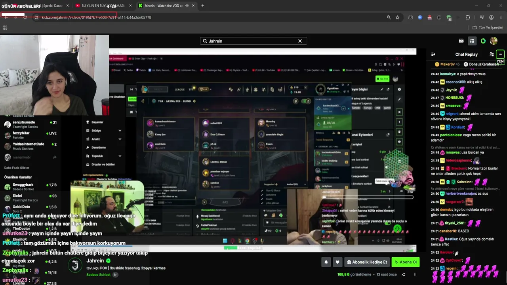
Task: Open YoldasInternetCafe channel in sidebar
Action: tap(30, 146)
